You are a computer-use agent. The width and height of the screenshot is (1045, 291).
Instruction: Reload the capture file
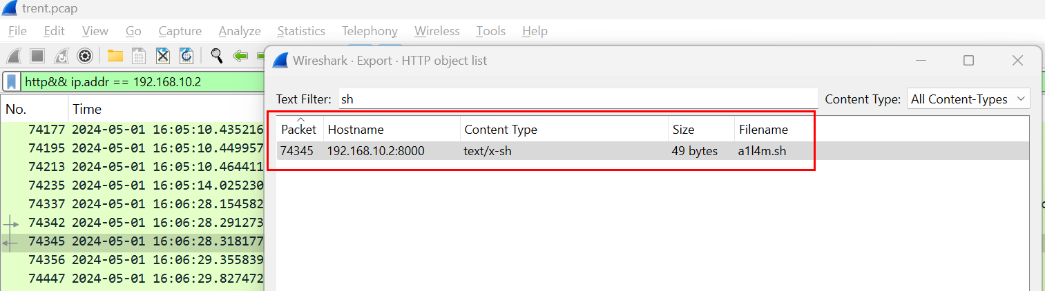click(x=186, y=55)
